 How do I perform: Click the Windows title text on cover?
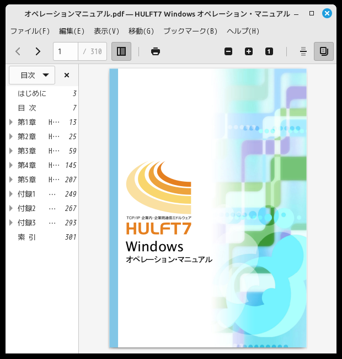(x=154, y=246)
